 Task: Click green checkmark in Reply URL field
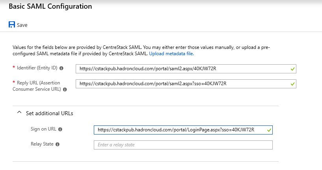coord(292,84)
